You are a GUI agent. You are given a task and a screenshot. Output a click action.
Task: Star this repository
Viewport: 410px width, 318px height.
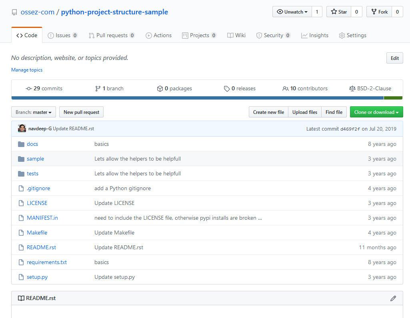coord(339,12)
